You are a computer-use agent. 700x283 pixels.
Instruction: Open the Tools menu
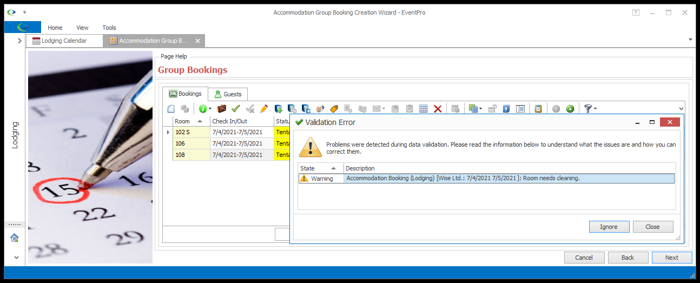tap(109, 28)
